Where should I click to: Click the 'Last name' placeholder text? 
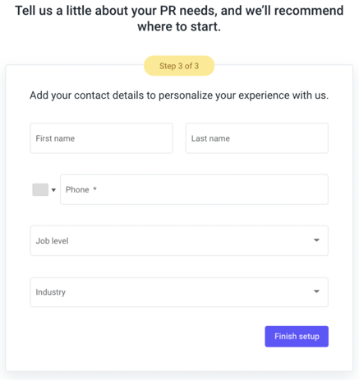(210, 138)
